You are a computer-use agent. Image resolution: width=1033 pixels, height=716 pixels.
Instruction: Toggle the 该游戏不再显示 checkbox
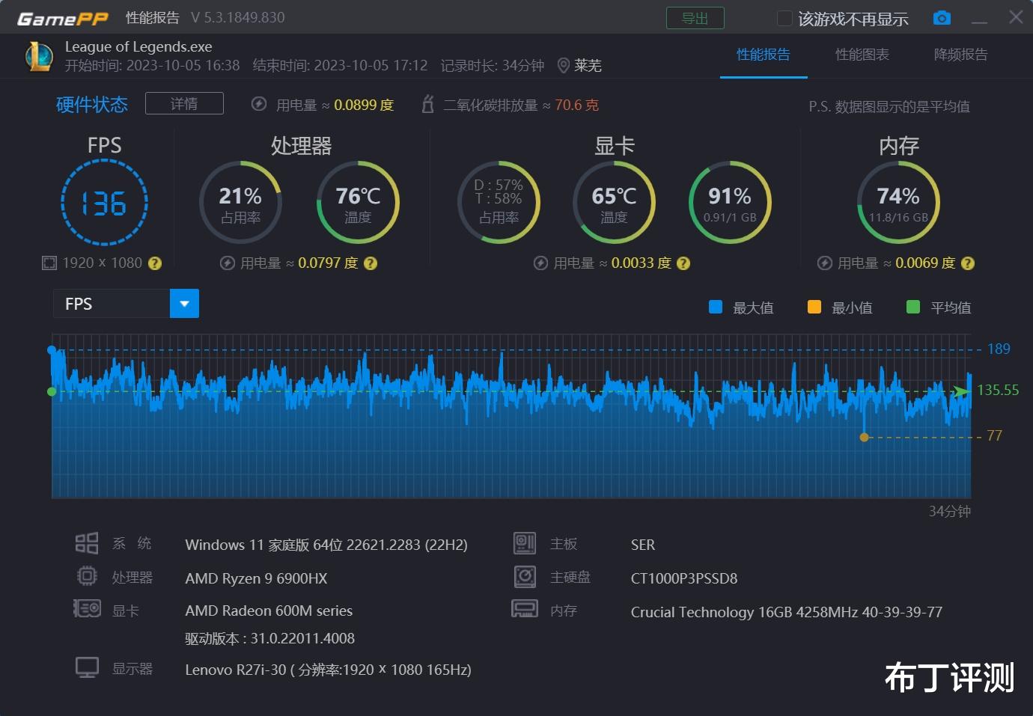pos(784,18)
